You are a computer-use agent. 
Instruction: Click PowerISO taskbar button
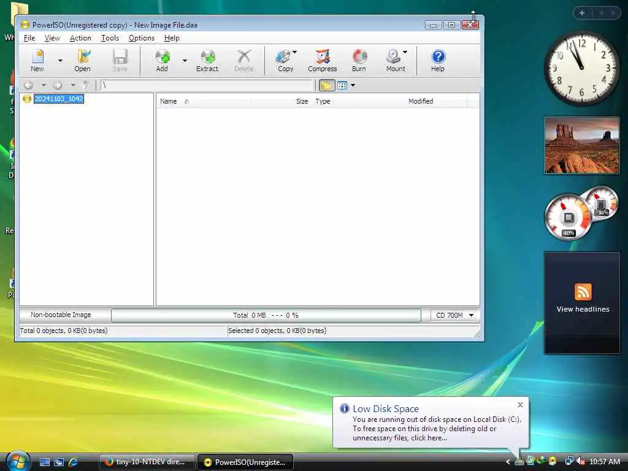tap(245, 462)
